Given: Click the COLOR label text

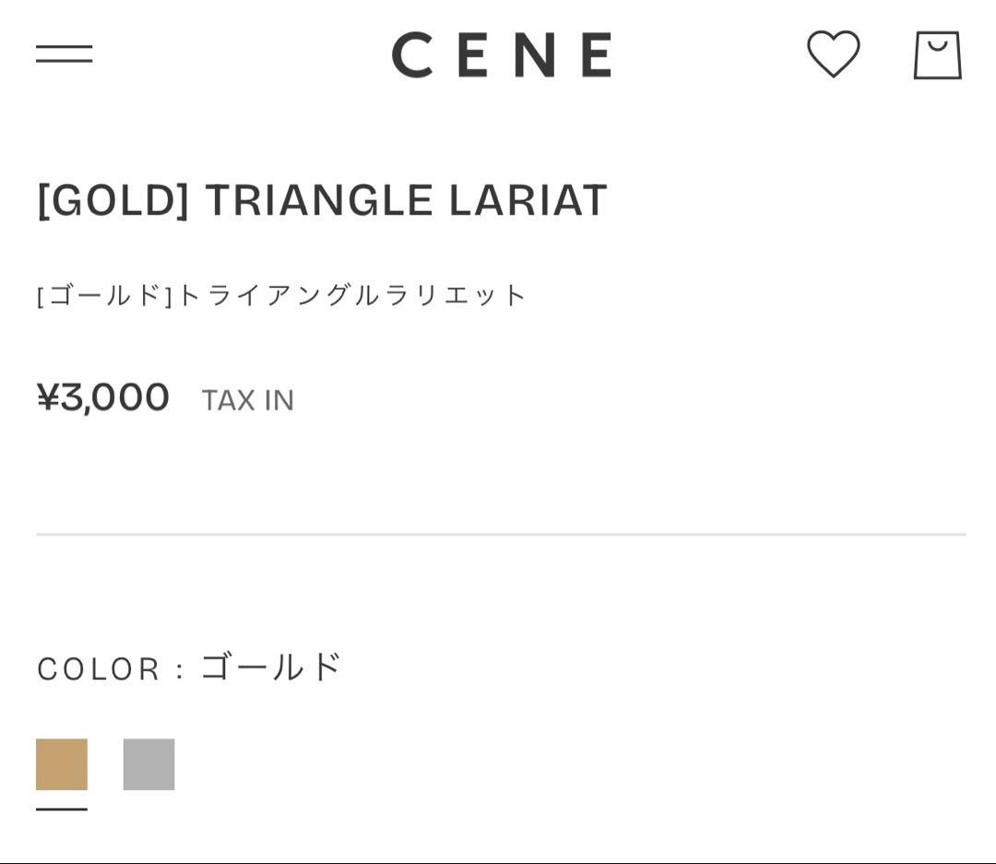Looking at the screenshot, I should [99, 669].
